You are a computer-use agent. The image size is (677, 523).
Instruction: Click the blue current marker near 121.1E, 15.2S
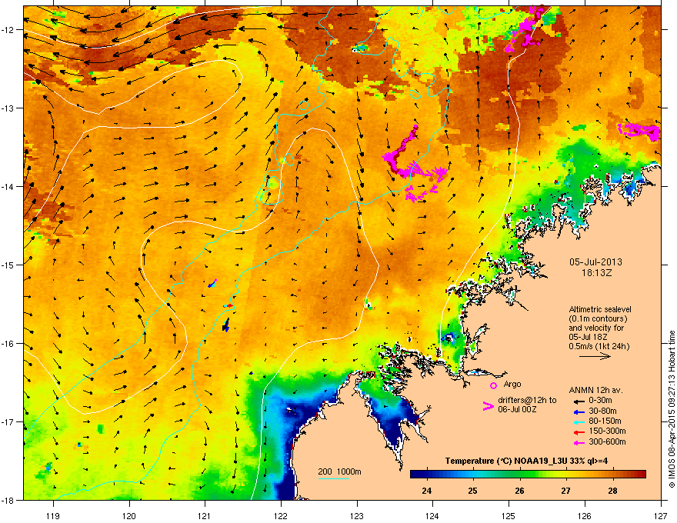[x=212, y=284]
